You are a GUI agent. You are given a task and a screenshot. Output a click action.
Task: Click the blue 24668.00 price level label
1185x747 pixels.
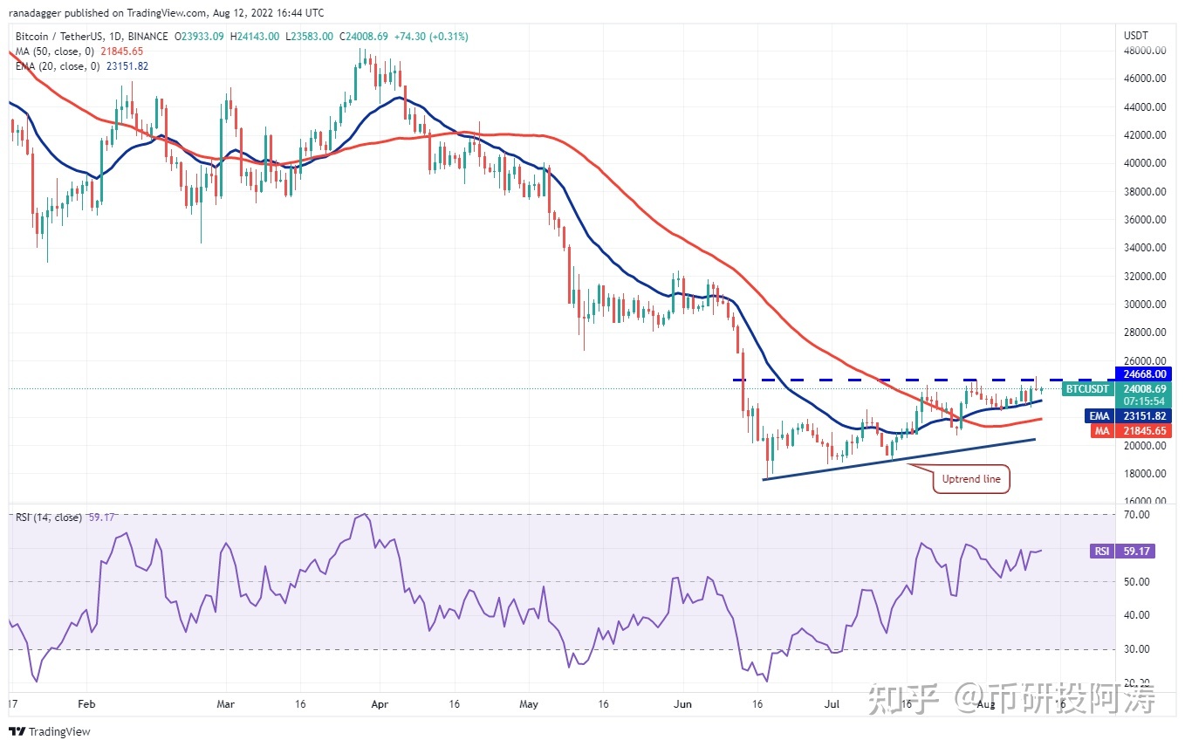click(1143, 373)
